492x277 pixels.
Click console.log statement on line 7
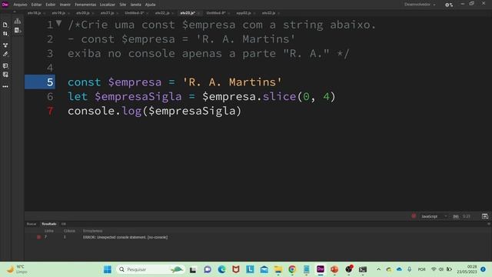(155, 111)
